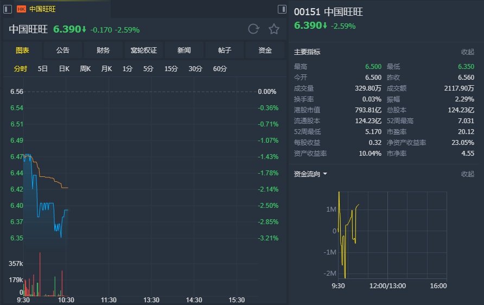This screenshot has height=305, width=484.
Task: Click the 净资产收益率 value 23.05%
Action: pyautogui.click(x=463, y=142)
